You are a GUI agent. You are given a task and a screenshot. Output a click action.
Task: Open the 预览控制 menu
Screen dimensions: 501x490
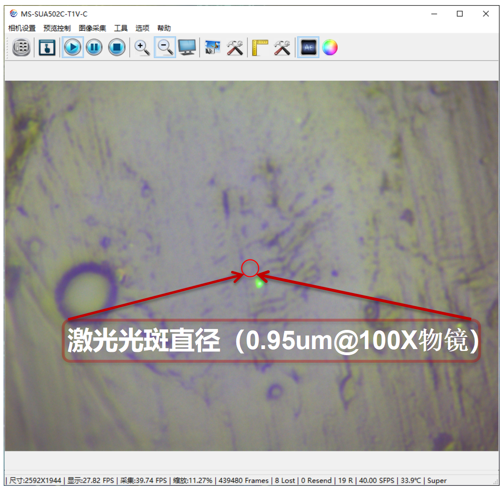[x=57, y=28]
